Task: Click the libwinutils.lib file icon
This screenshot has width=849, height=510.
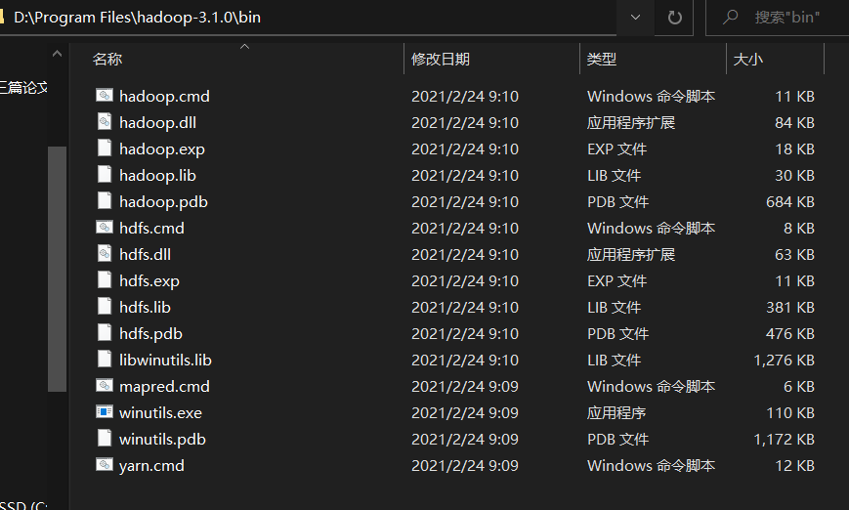Action: coord(105,359)
